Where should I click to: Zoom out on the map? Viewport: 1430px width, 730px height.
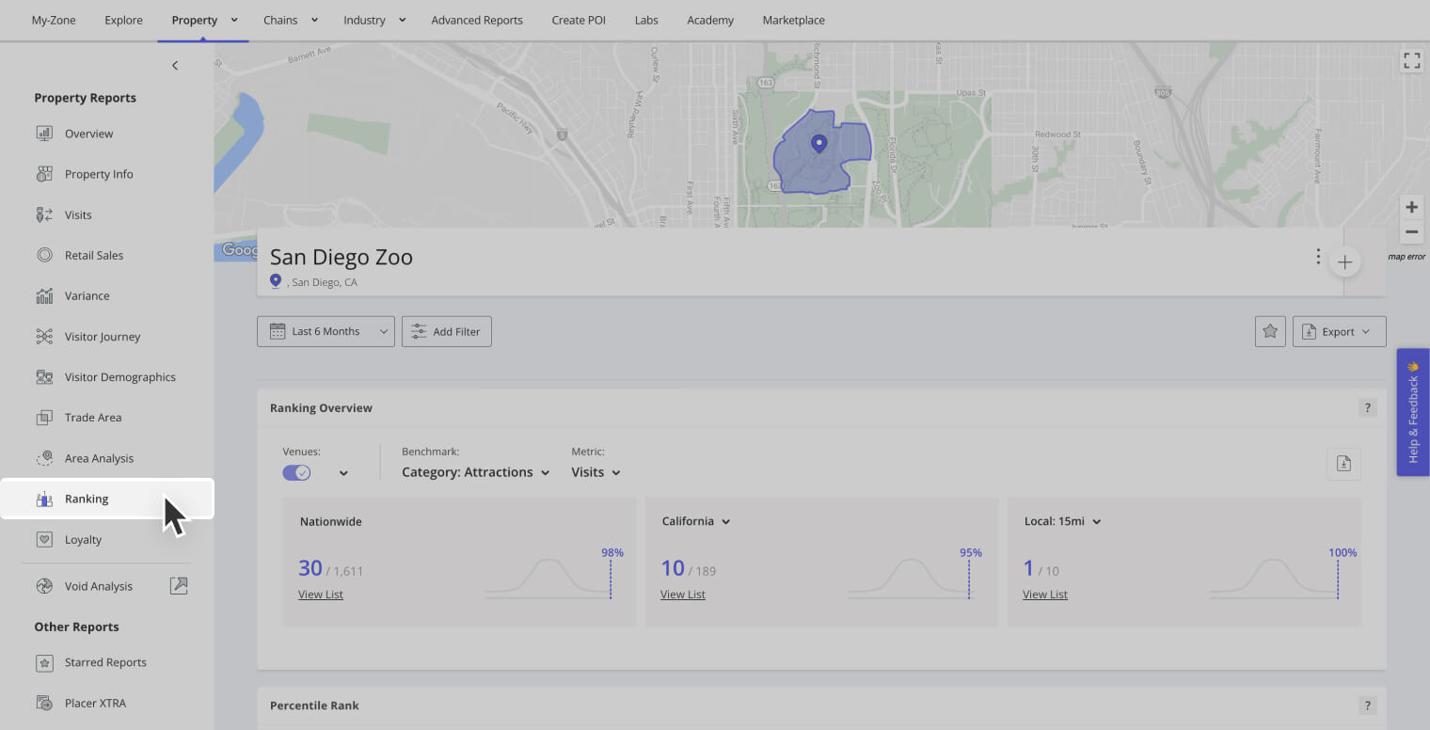click(1411, 231)
